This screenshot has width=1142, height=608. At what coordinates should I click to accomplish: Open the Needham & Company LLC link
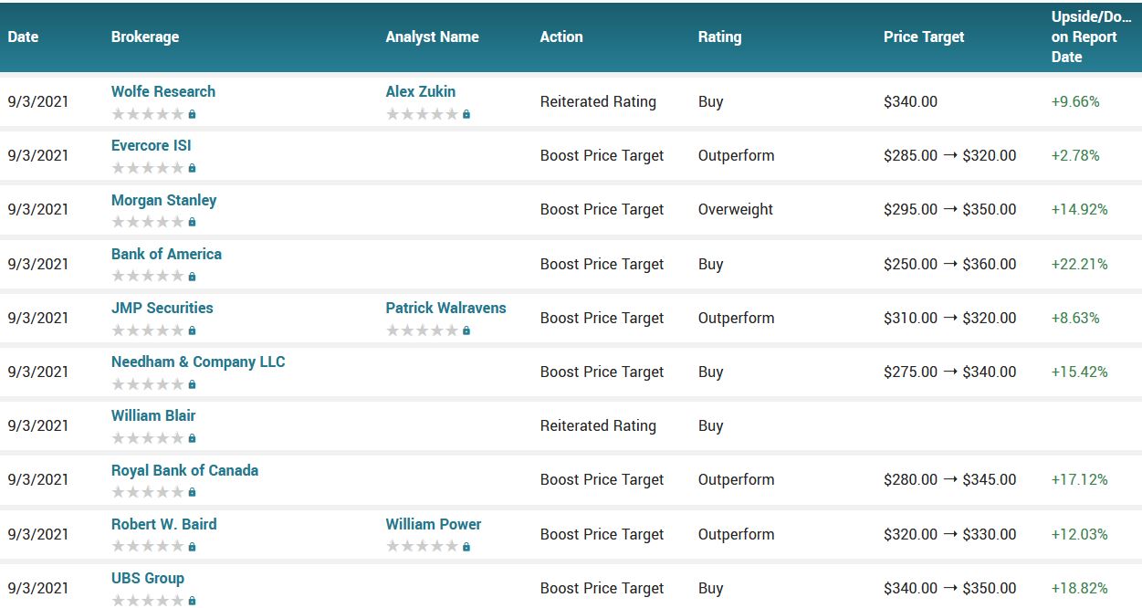tap(198, 362)
